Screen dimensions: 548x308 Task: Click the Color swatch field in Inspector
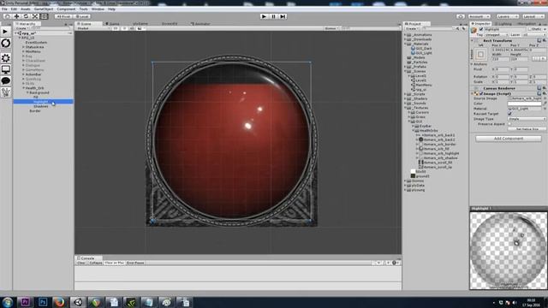(524, 104)
